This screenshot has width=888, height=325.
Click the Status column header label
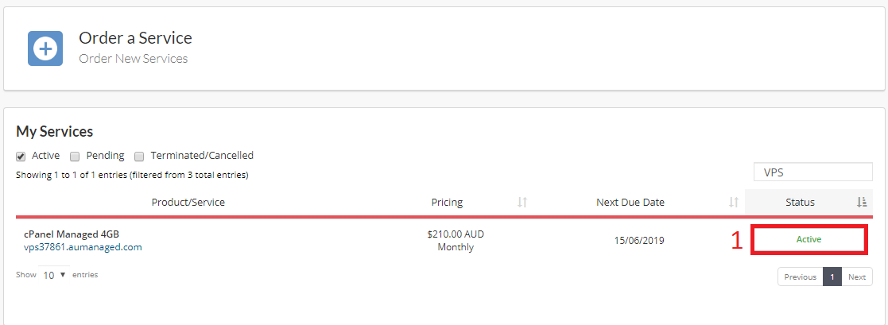800,202
